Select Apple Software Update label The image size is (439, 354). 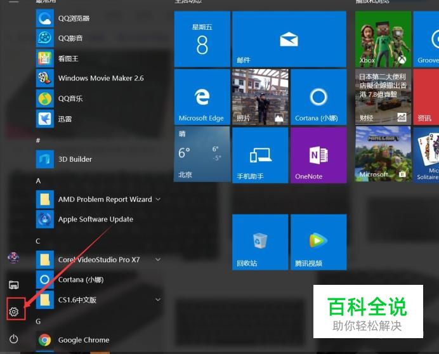96,220
